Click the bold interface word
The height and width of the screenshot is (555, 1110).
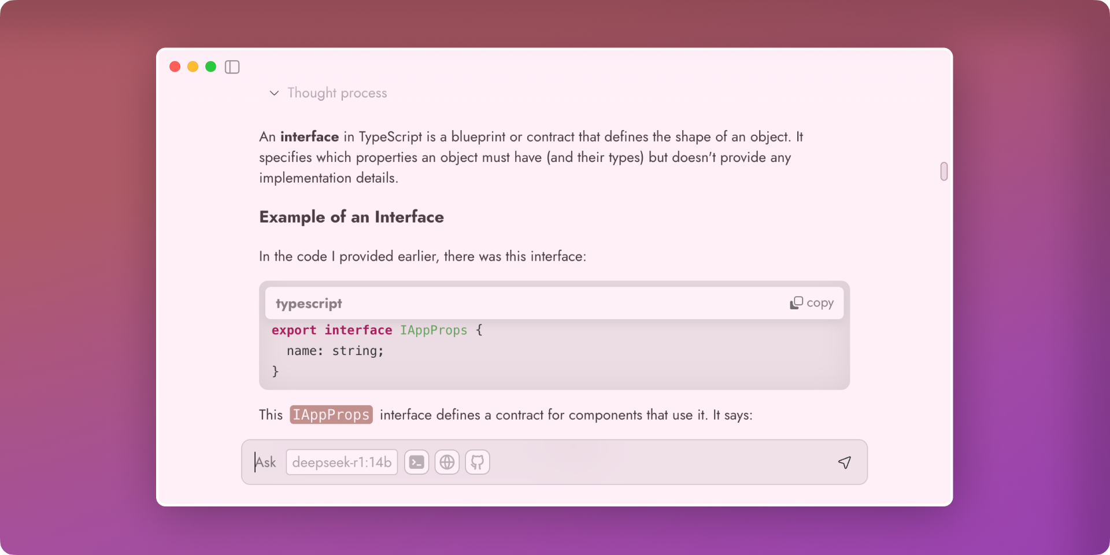tap(309, 137)
